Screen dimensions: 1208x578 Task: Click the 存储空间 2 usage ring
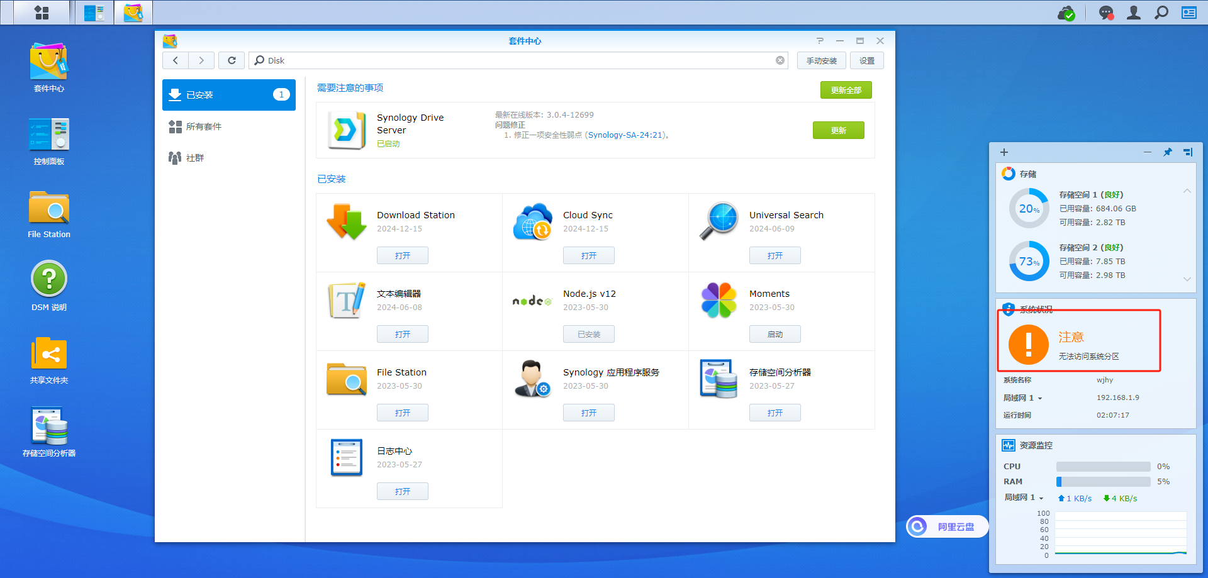click(1029, 261)
